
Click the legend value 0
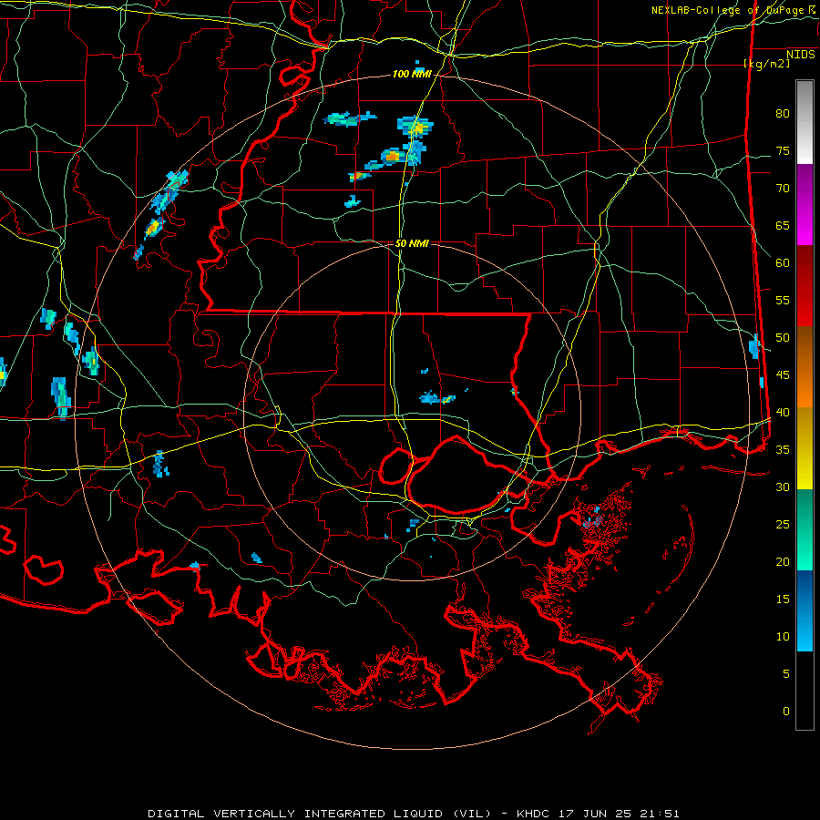(786, 712)
